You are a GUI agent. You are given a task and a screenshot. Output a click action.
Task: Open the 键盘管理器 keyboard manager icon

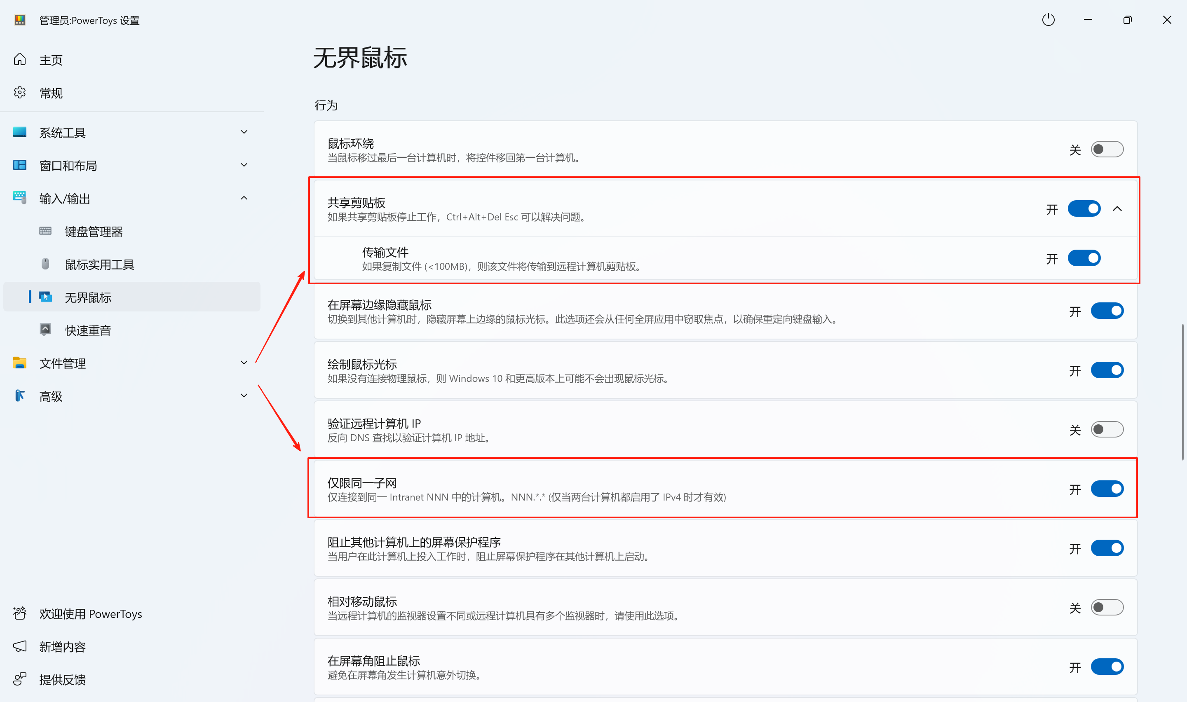pos(45,231)
